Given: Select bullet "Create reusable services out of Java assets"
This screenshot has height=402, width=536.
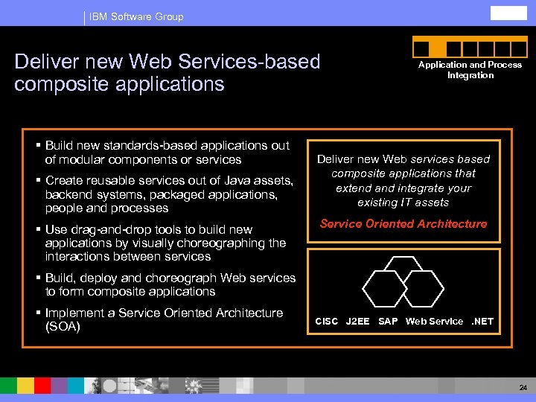Looking at the screenshot, I should click(165, 194).
